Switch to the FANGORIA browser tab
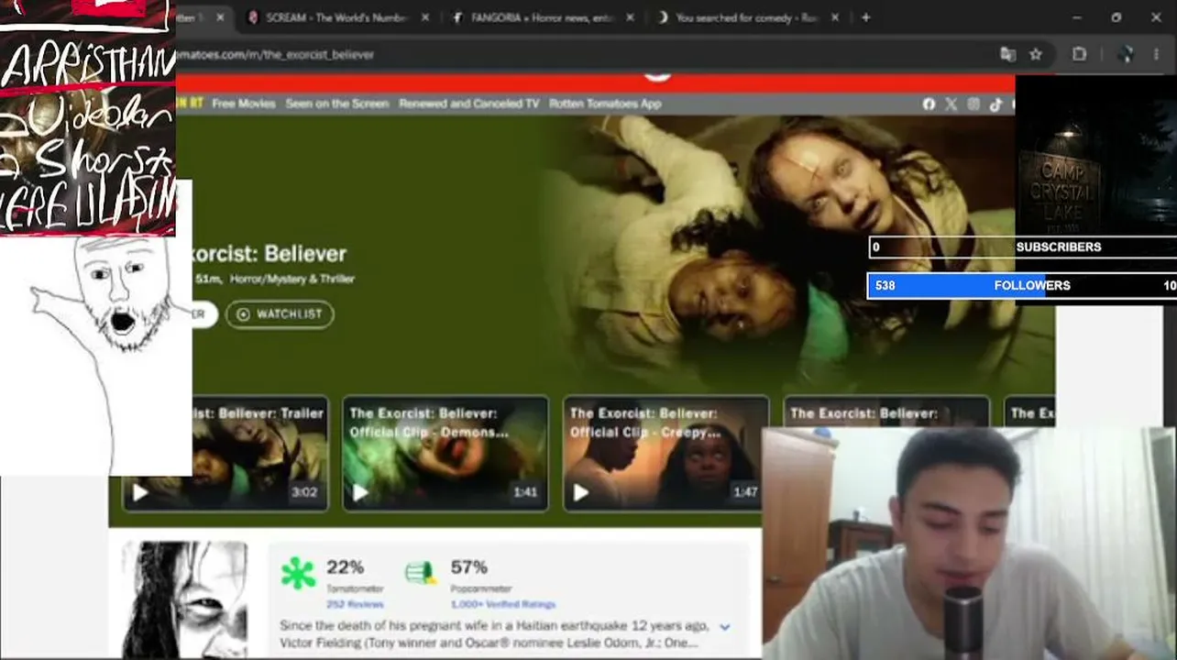 click(x=541, y=17)
